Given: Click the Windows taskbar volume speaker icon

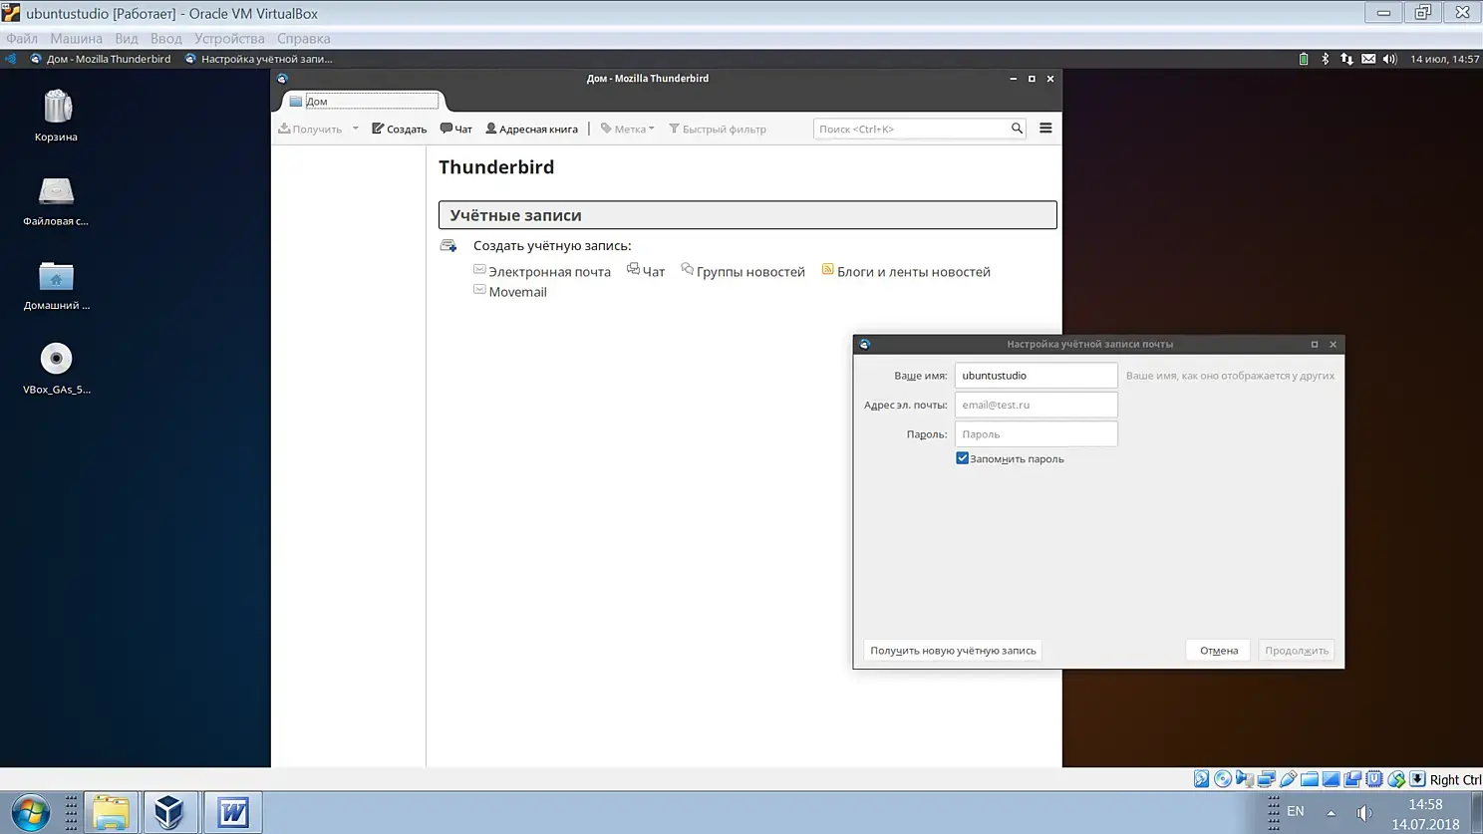Looking at the screenshot, I should 1364,813.
